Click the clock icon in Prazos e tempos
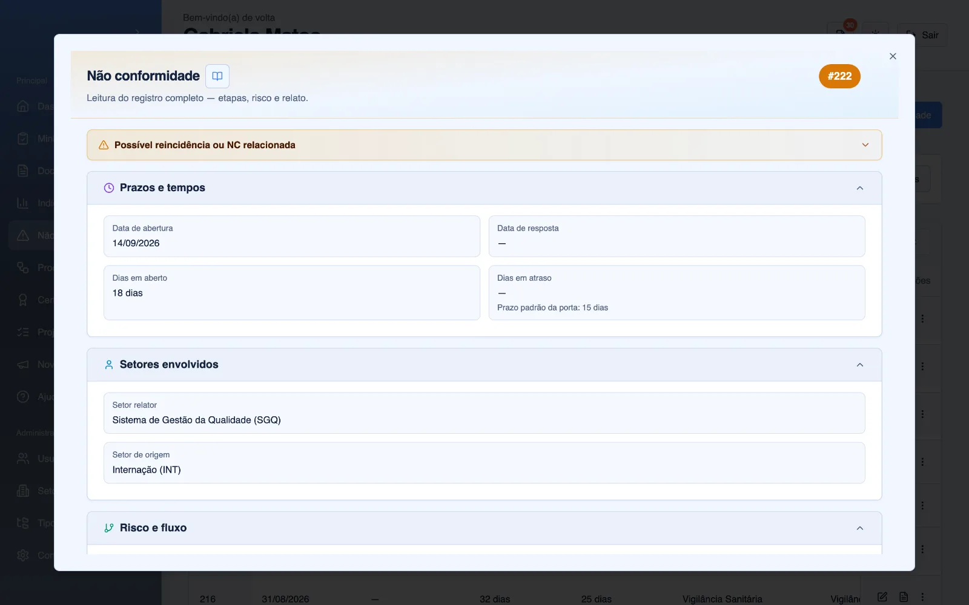 pyautogui.click(x=109, y=188)
